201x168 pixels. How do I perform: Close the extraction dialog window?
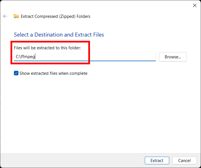tap(194, 5)
